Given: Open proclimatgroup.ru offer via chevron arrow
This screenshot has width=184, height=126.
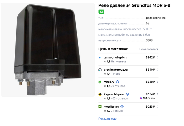Looking at the screenshot, I should point(158,70).
